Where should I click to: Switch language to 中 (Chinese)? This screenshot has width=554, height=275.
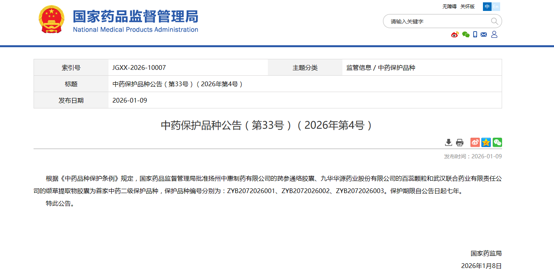tap(487, 7)
